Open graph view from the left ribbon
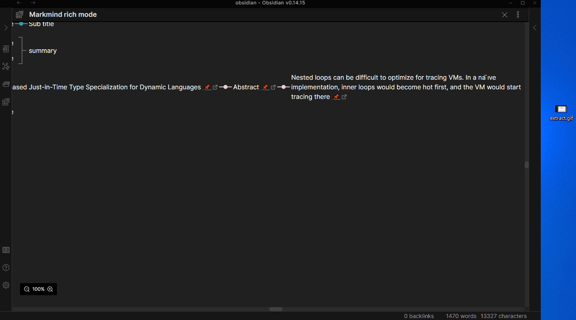 click(6, 66)
